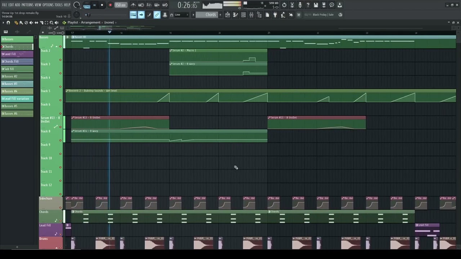Screen dimensions: 461x259
Task: Open the playlist snap magnet menu
Action: pyautogui.click(x=8, y=23)
